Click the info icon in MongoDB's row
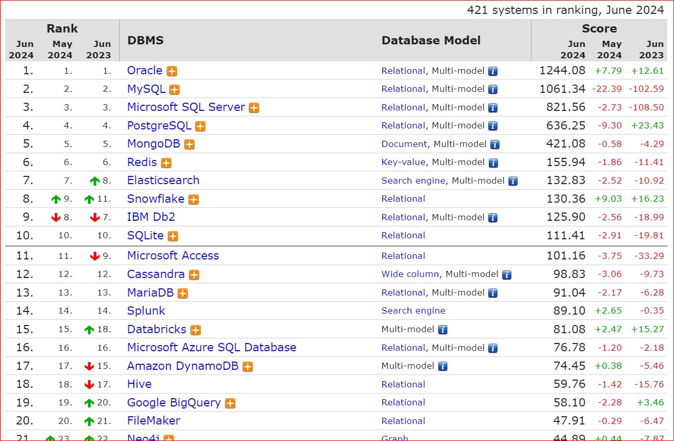This screenshot has width=674, height=441. pos(495,144)
